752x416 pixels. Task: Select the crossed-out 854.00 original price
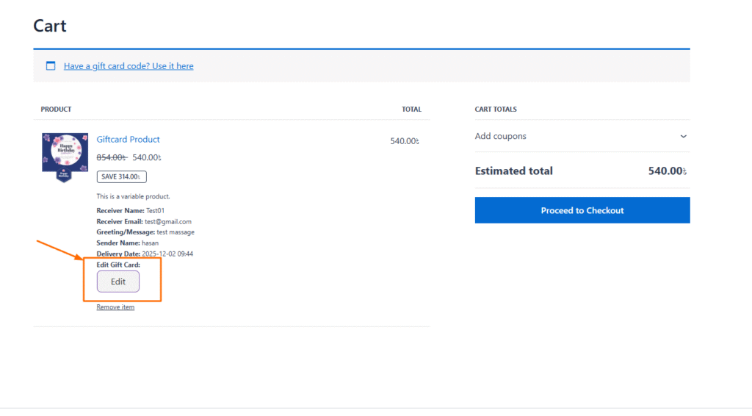point(112,157)
